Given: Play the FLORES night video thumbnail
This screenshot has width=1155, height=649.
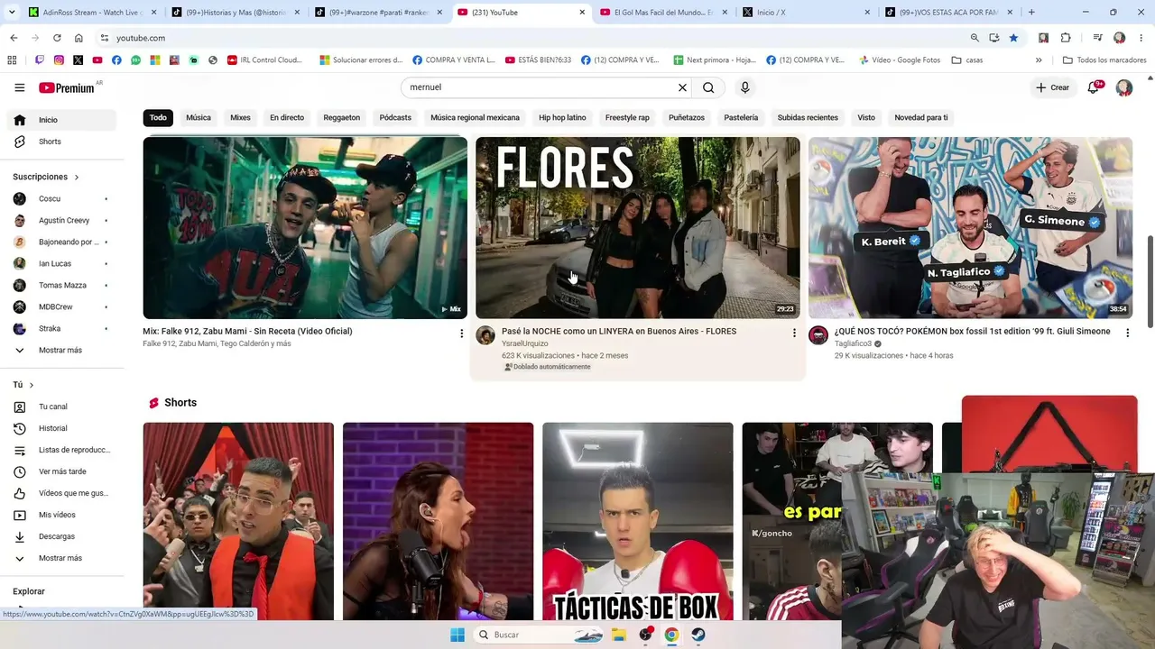Looking at the screenshot, I should 637,227.
